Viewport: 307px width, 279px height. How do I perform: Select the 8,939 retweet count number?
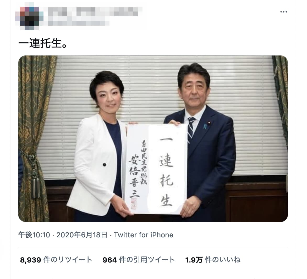31,260
